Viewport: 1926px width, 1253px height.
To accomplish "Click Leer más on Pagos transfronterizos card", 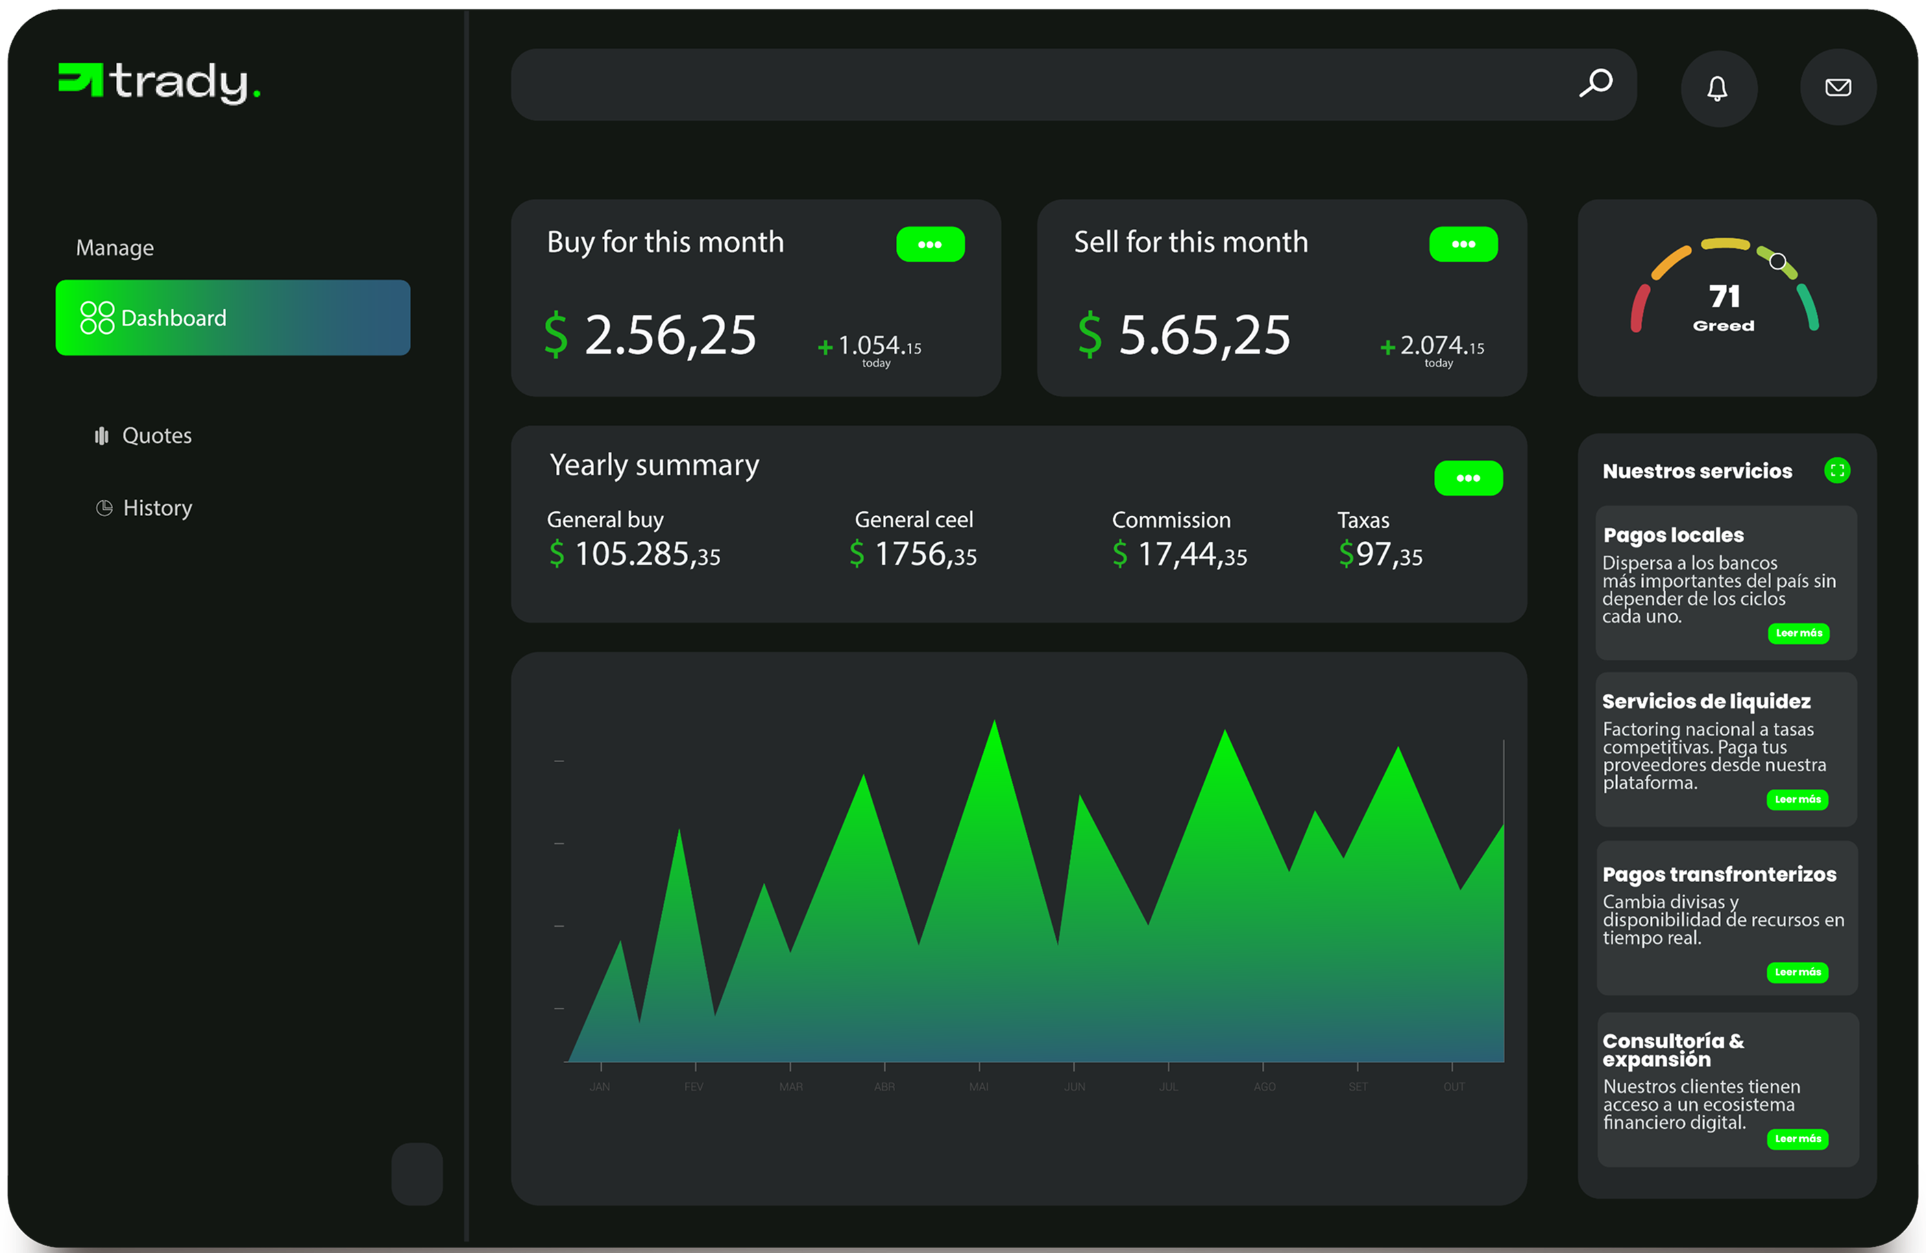I will [1798, 973].
